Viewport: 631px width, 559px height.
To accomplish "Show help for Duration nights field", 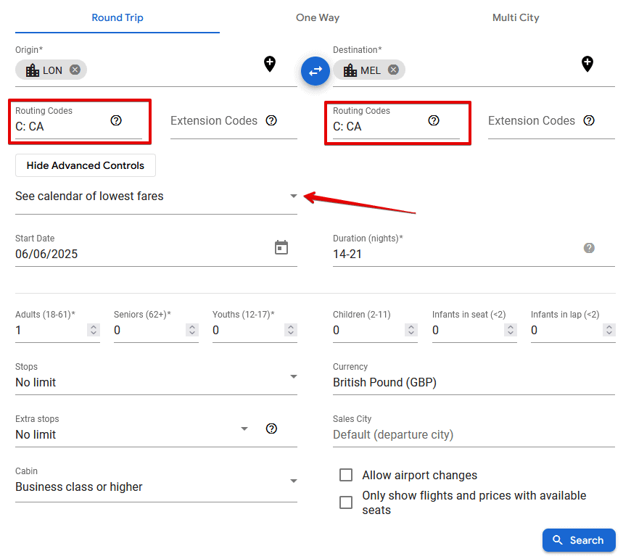I will click(x=589, y=248).
